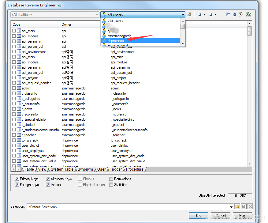
Task: Click the tab strip scroll-right arrow
Action: tap(18, 169)
